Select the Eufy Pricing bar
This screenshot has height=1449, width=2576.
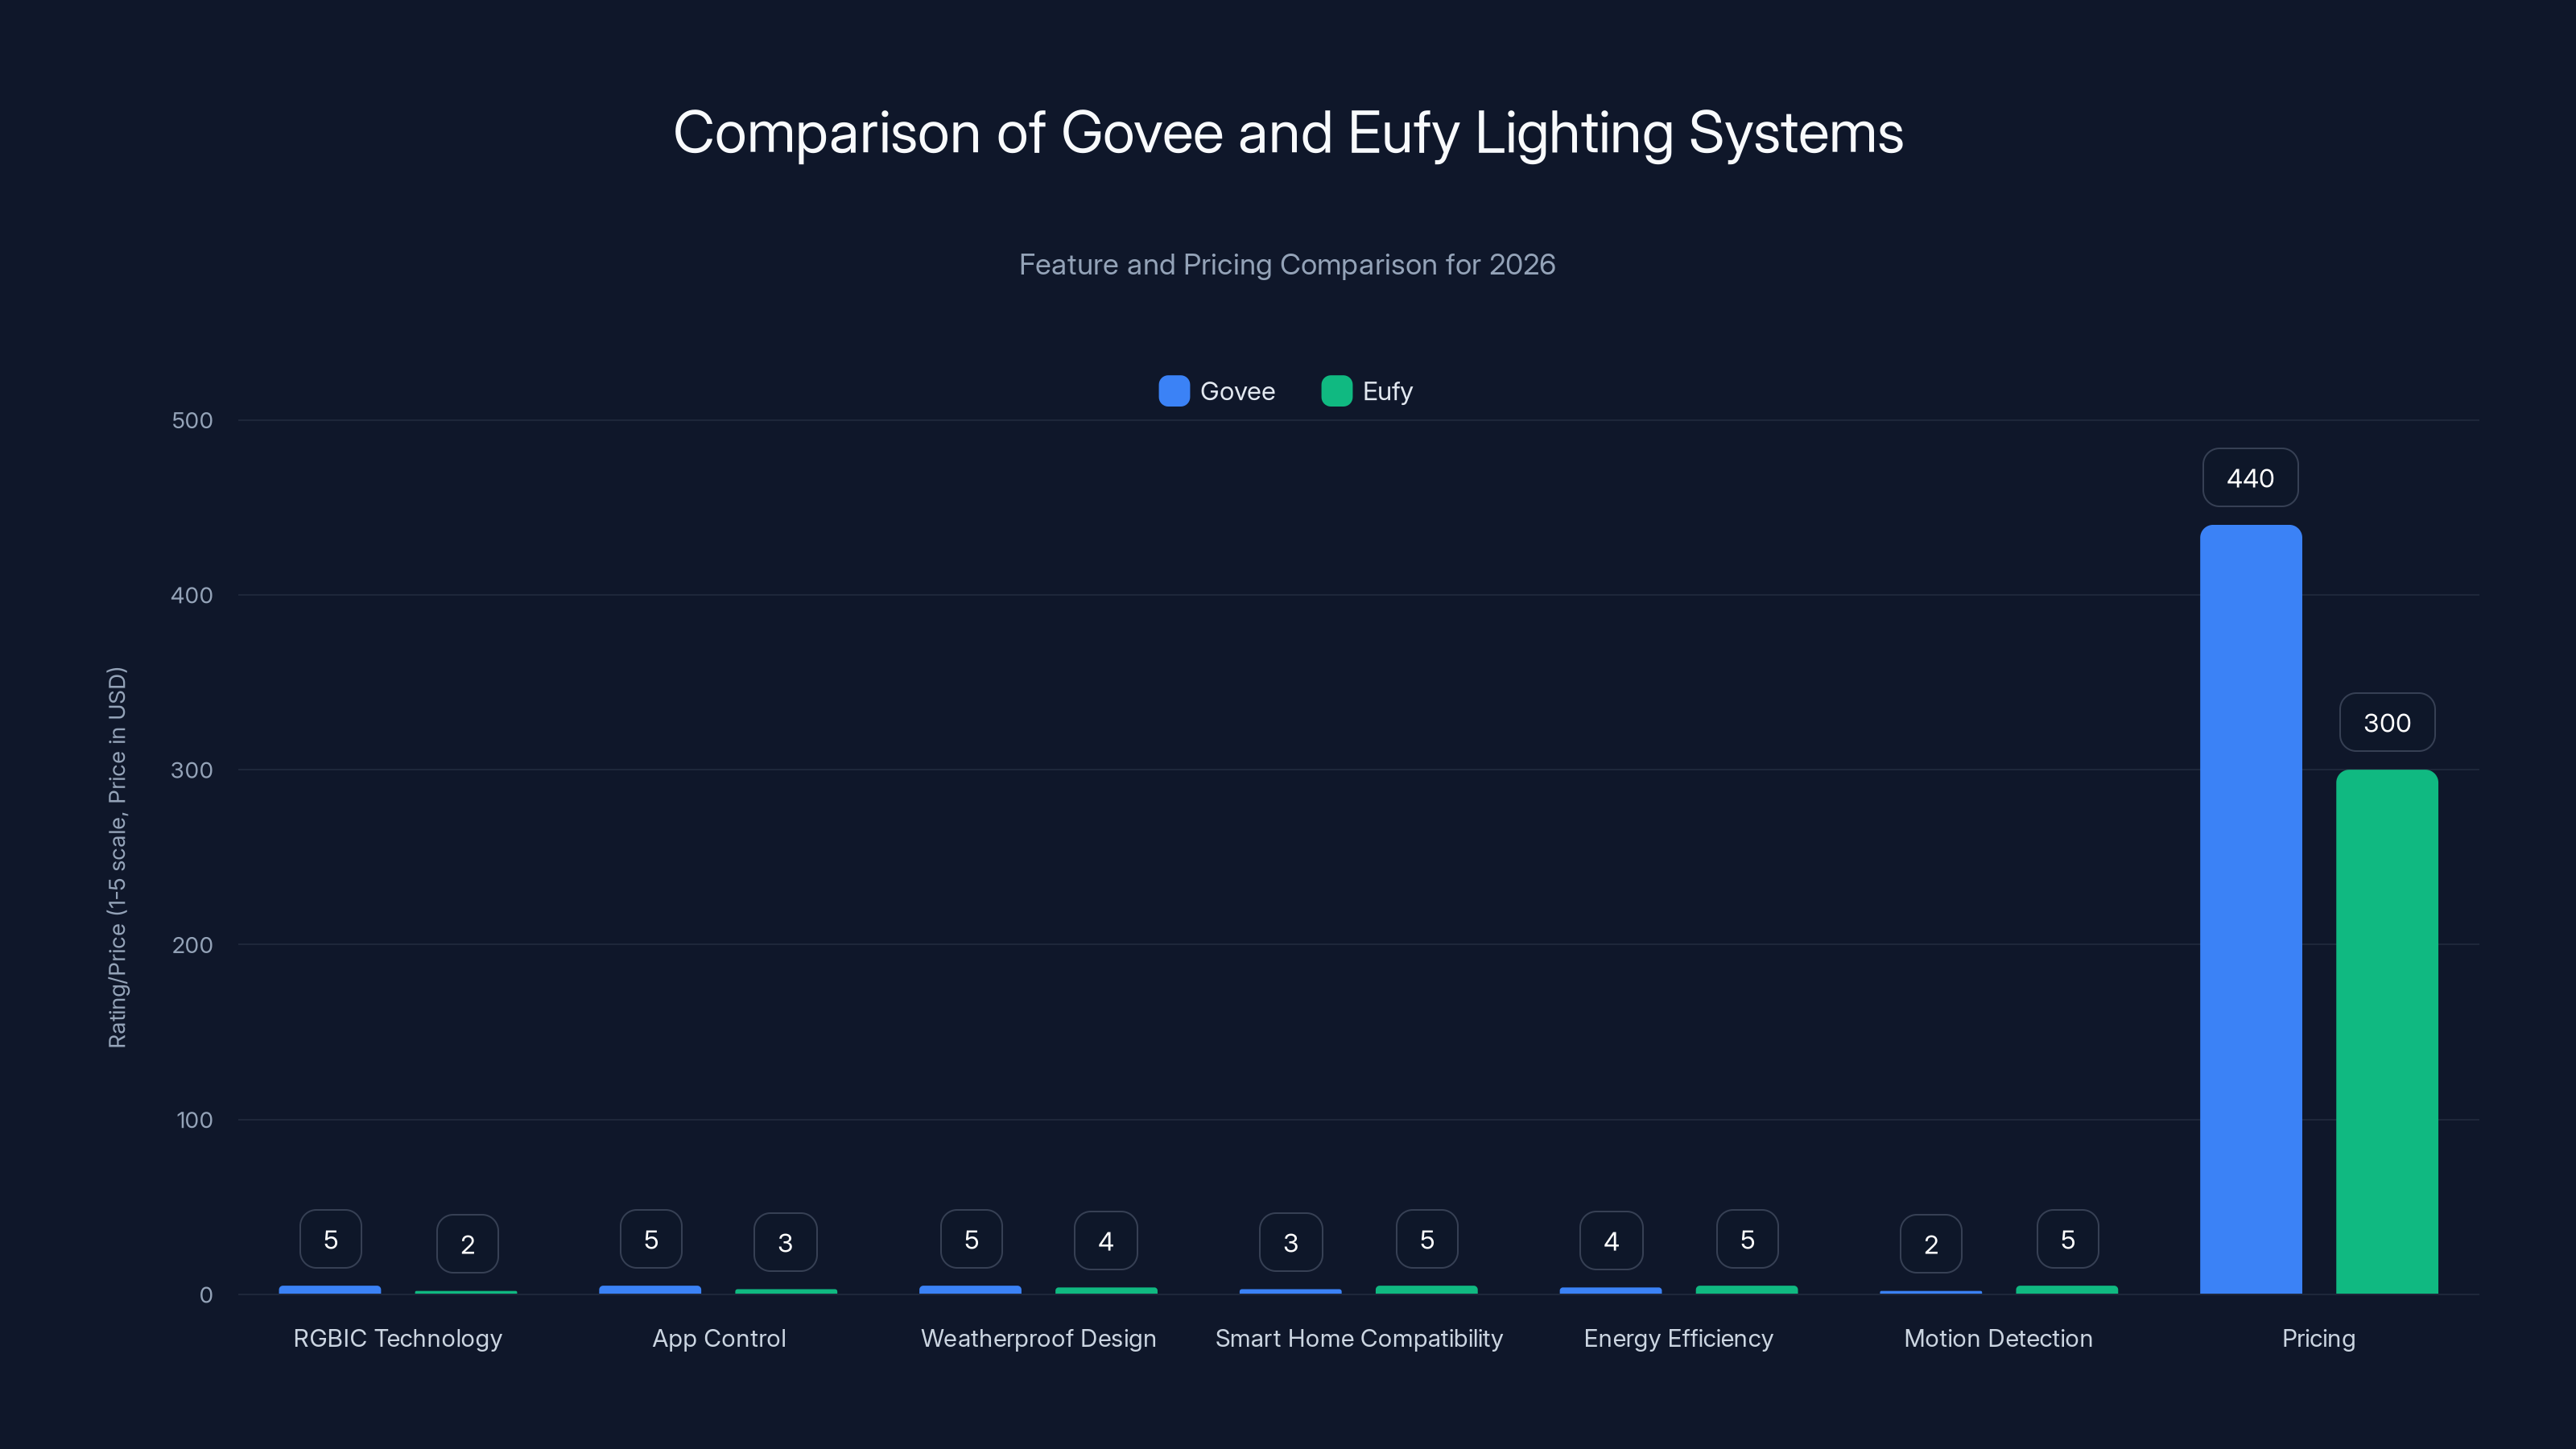2387,1032
